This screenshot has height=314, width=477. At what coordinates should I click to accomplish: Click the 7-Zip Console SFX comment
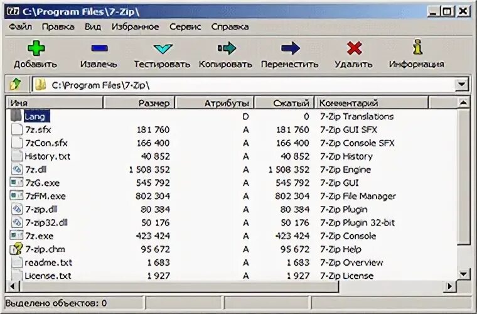pos(357,143)
